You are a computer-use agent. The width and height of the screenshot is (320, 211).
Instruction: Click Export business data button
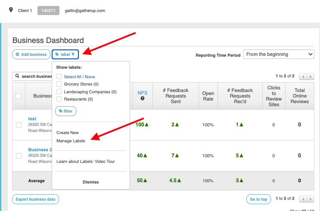[35, 199]
